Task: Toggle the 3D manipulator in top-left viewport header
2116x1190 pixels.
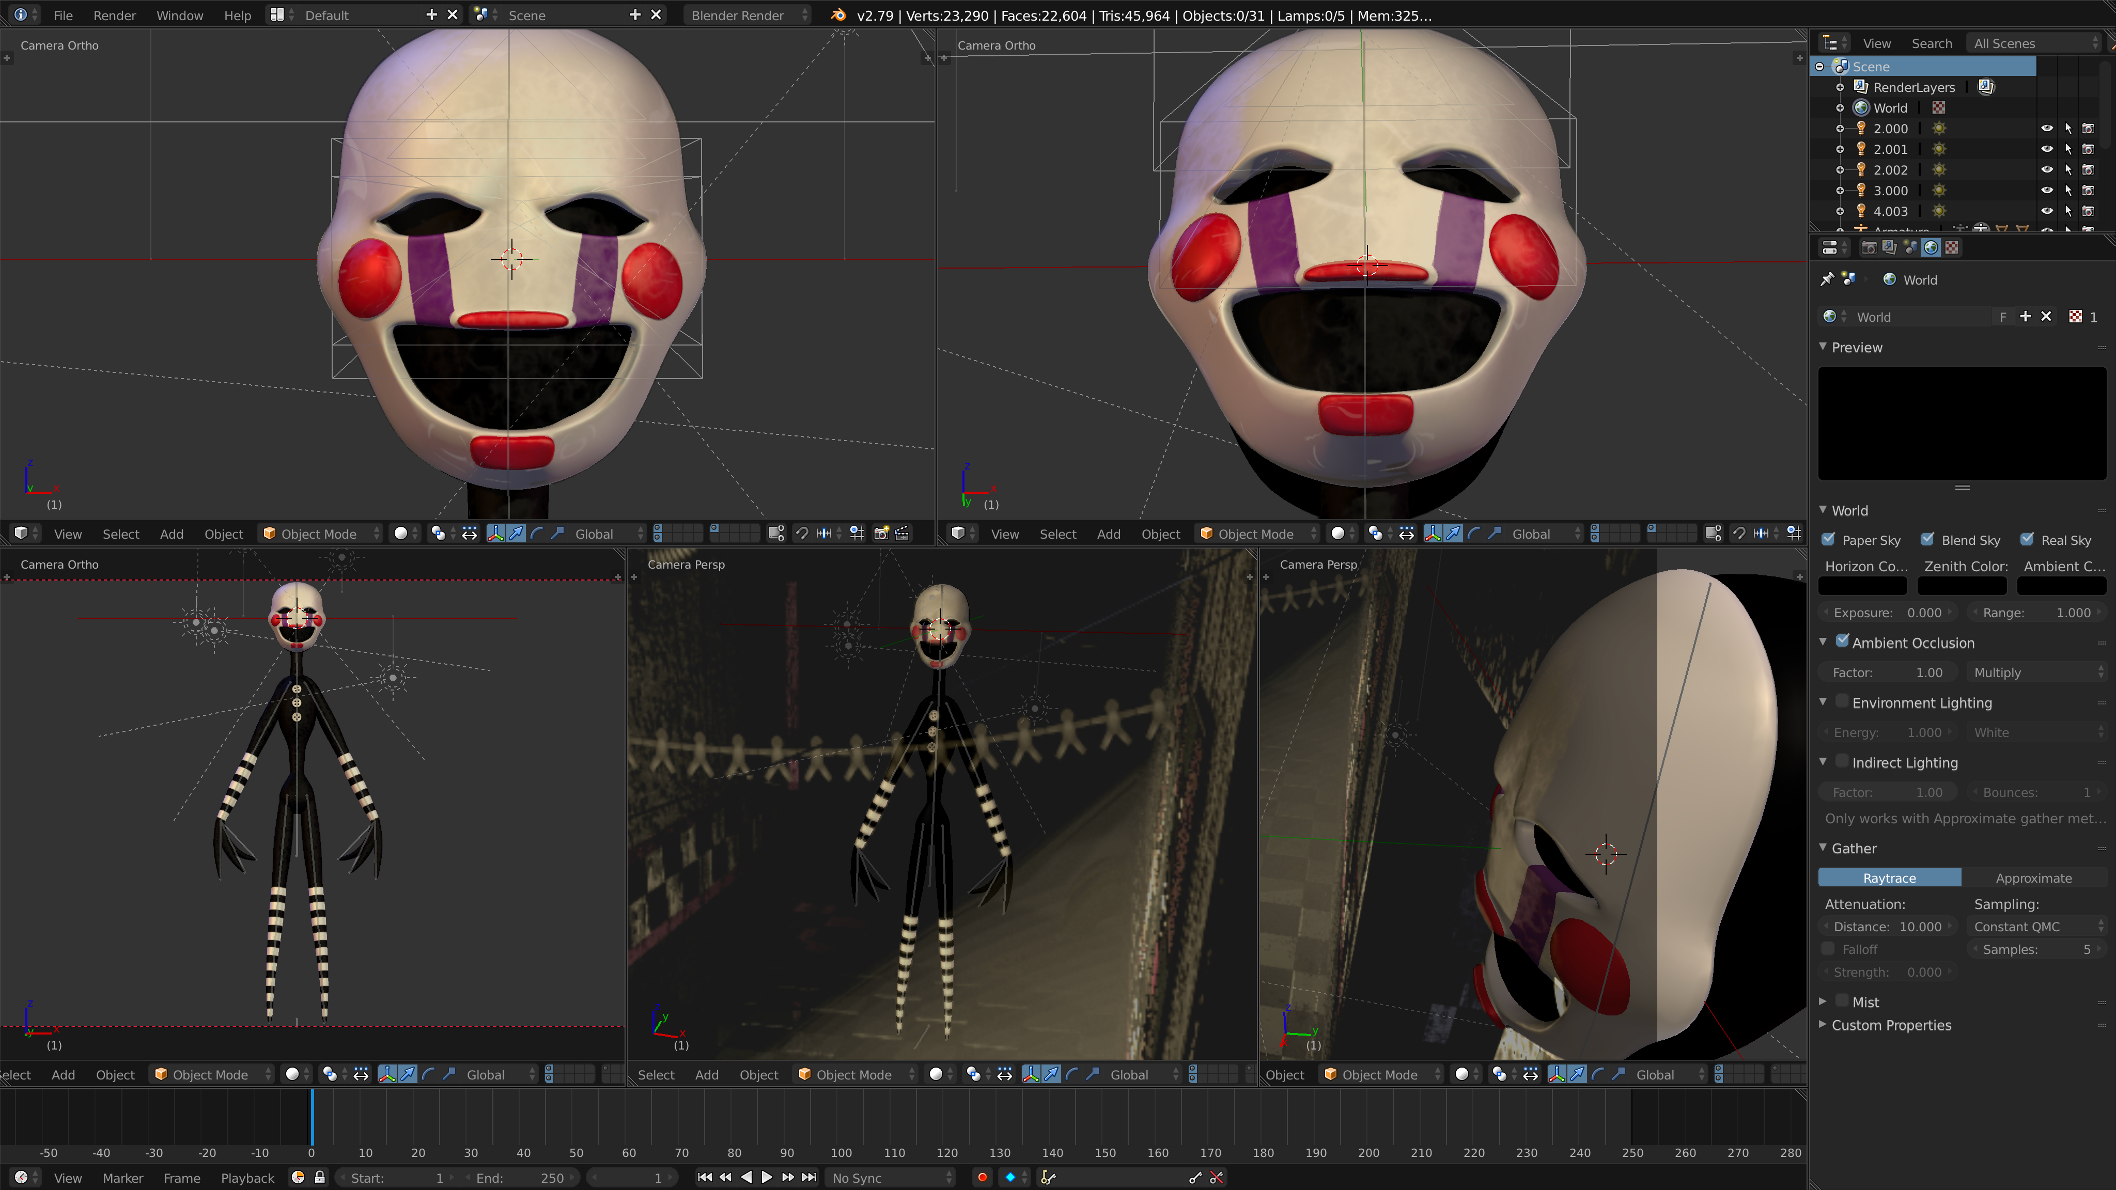Action: (x=495, y=534)
